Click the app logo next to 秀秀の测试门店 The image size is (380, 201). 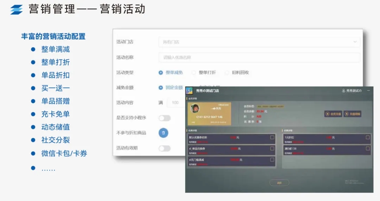189,90
